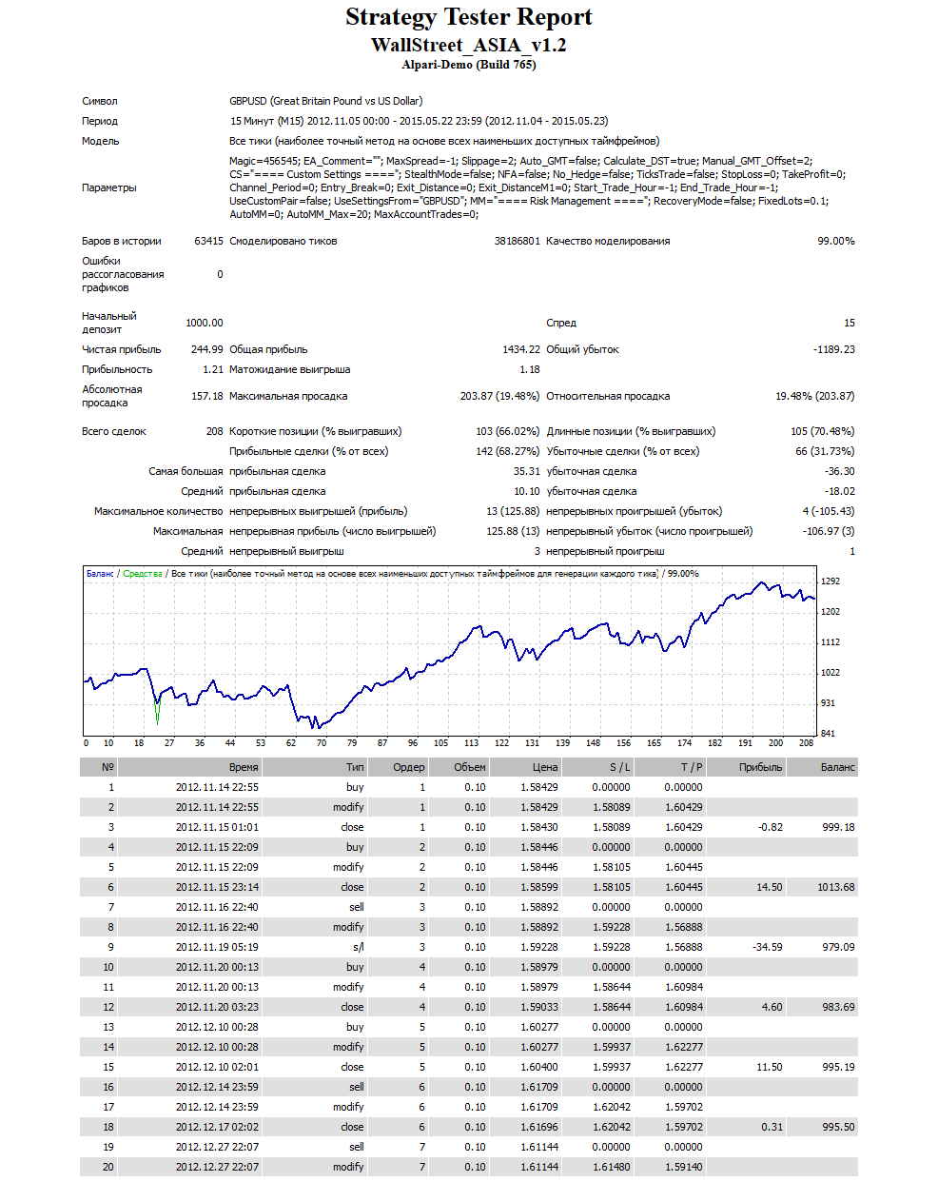Viewport: 938px width, 1182px height.
Task: Click the Alpari-Demo (Build 765) line
Action: pos(469,65)
